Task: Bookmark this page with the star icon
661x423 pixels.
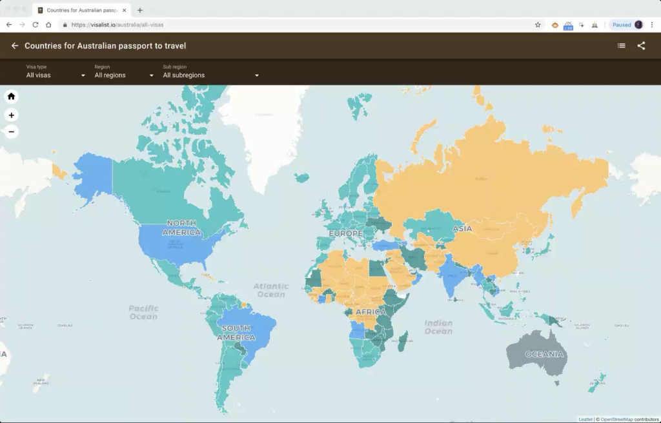Action: point(538,24)
